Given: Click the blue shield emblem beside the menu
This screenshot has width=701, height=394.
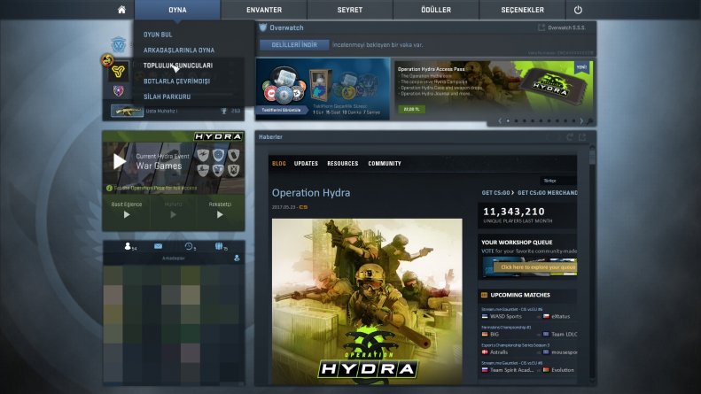Looking at the screenshot, I should [x=119, y=44].
